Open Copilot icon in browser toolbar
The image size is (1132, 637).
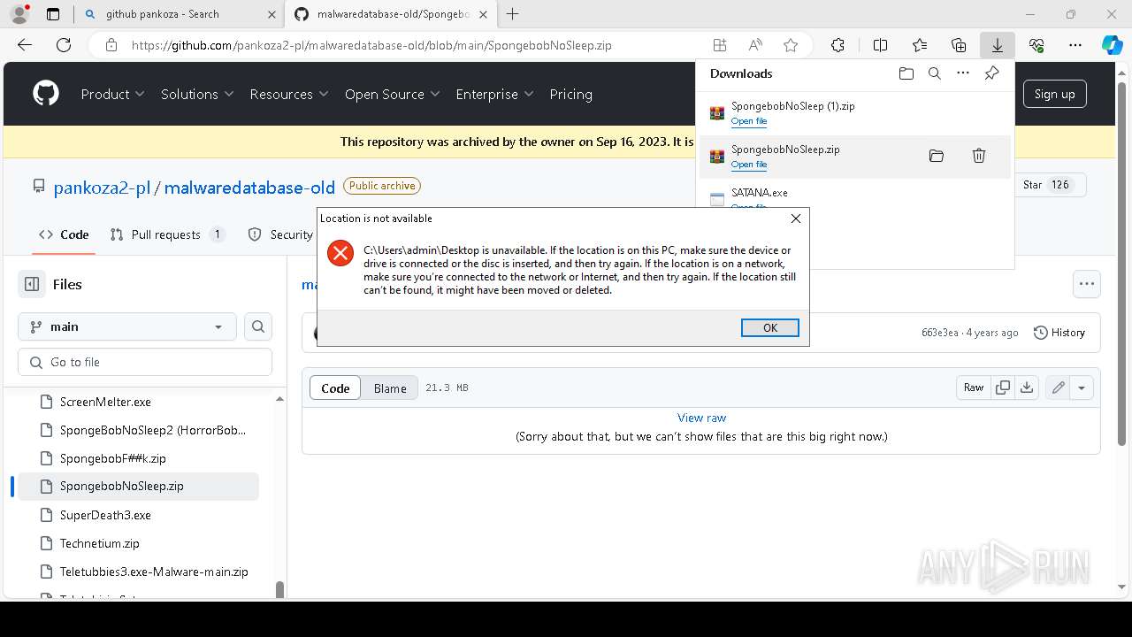[x=1112, y=45]
